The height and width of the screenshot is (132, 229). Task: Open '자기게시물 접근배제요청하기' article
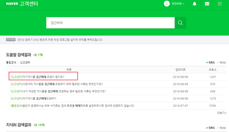[x=33, y=98]
